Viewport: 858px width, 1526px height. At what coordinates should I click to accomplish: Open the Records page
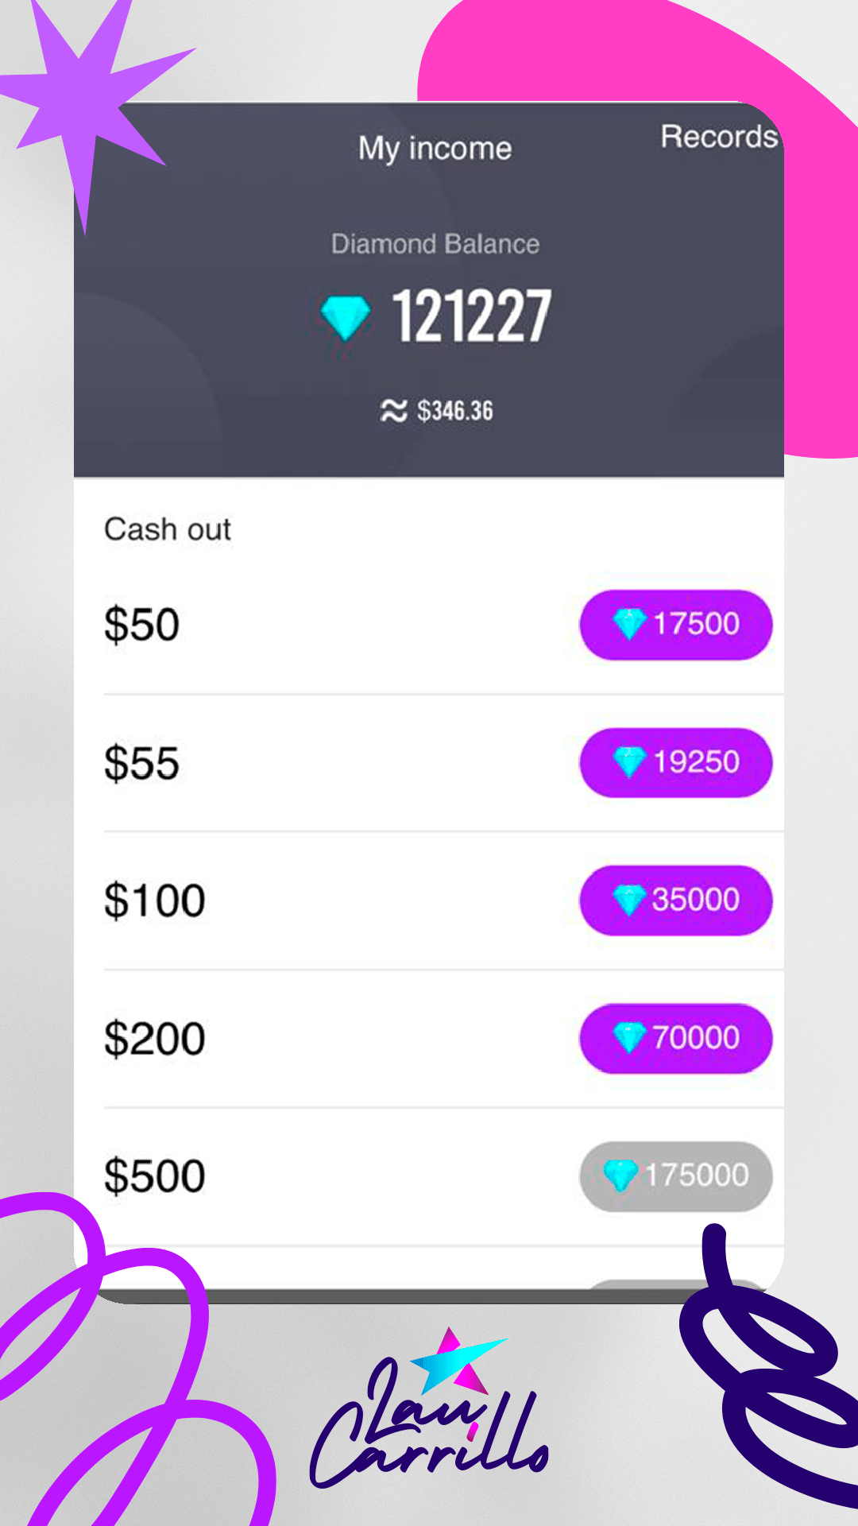(x=718, y=137)
